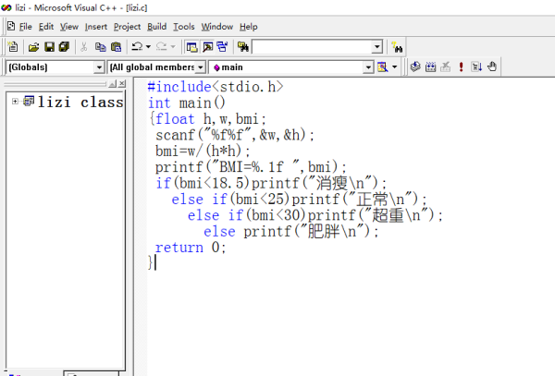Viewport: 555px width, 376px height.
Task: Click the printf BMI=%.1f line
Action: [251, 167]
